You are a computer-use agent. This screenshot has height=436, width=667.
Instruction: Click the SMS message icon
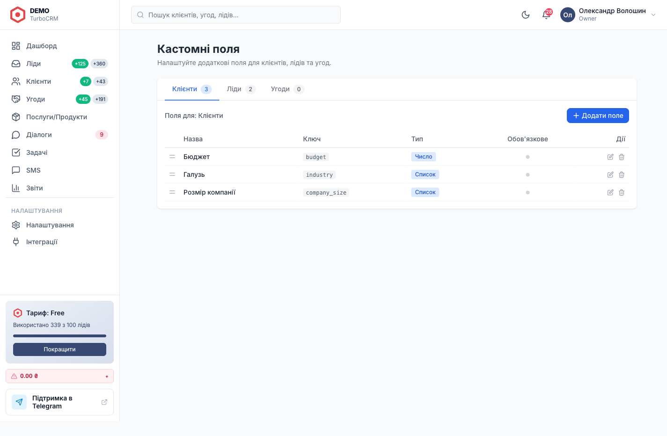pos(16,170)
